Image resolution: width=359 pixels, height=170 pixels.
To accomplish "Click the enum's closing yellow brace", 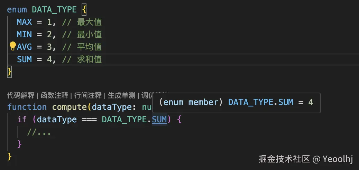I will pyautogui.click(x=9, y=72).
